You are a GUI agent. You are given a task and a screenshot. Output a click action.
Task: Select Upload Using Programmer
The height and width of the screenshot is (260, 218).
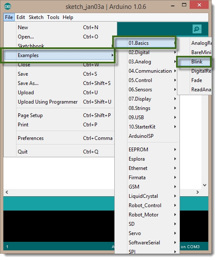coord(59,101)
